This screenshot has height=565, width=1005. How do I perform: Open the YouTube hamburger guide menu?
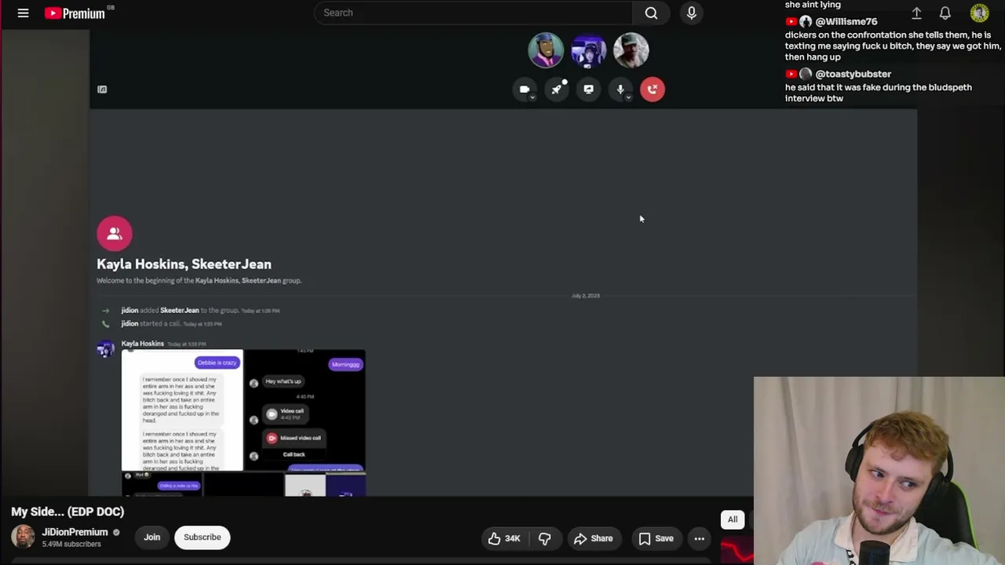point(23,13)
